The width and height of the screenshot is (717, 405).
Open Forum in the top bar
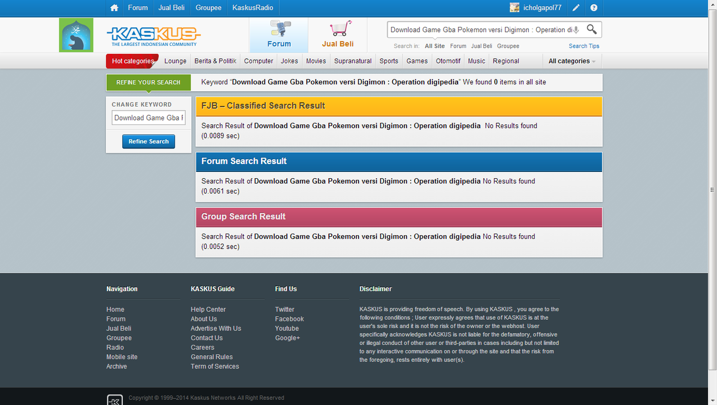point(138,8)
